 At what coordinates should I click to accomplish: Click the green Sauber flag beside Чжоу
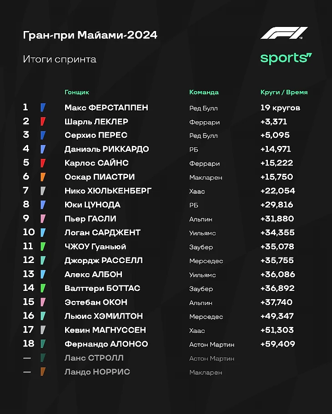(43, 246)
